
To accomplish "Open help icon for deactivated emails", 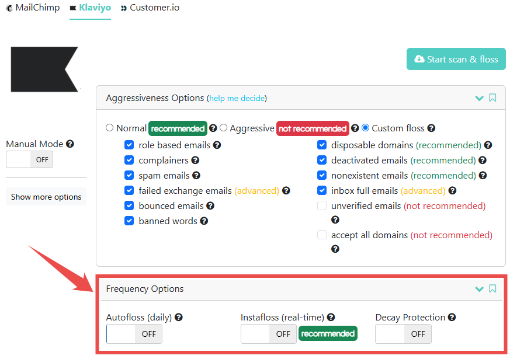I will coord(483,160).
